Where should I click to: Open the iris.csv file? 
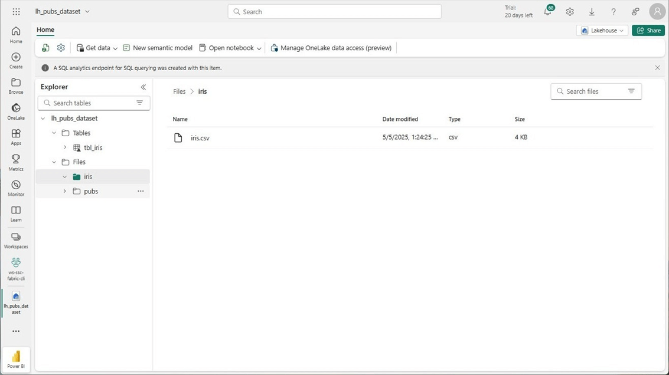(x=200, y=137)
